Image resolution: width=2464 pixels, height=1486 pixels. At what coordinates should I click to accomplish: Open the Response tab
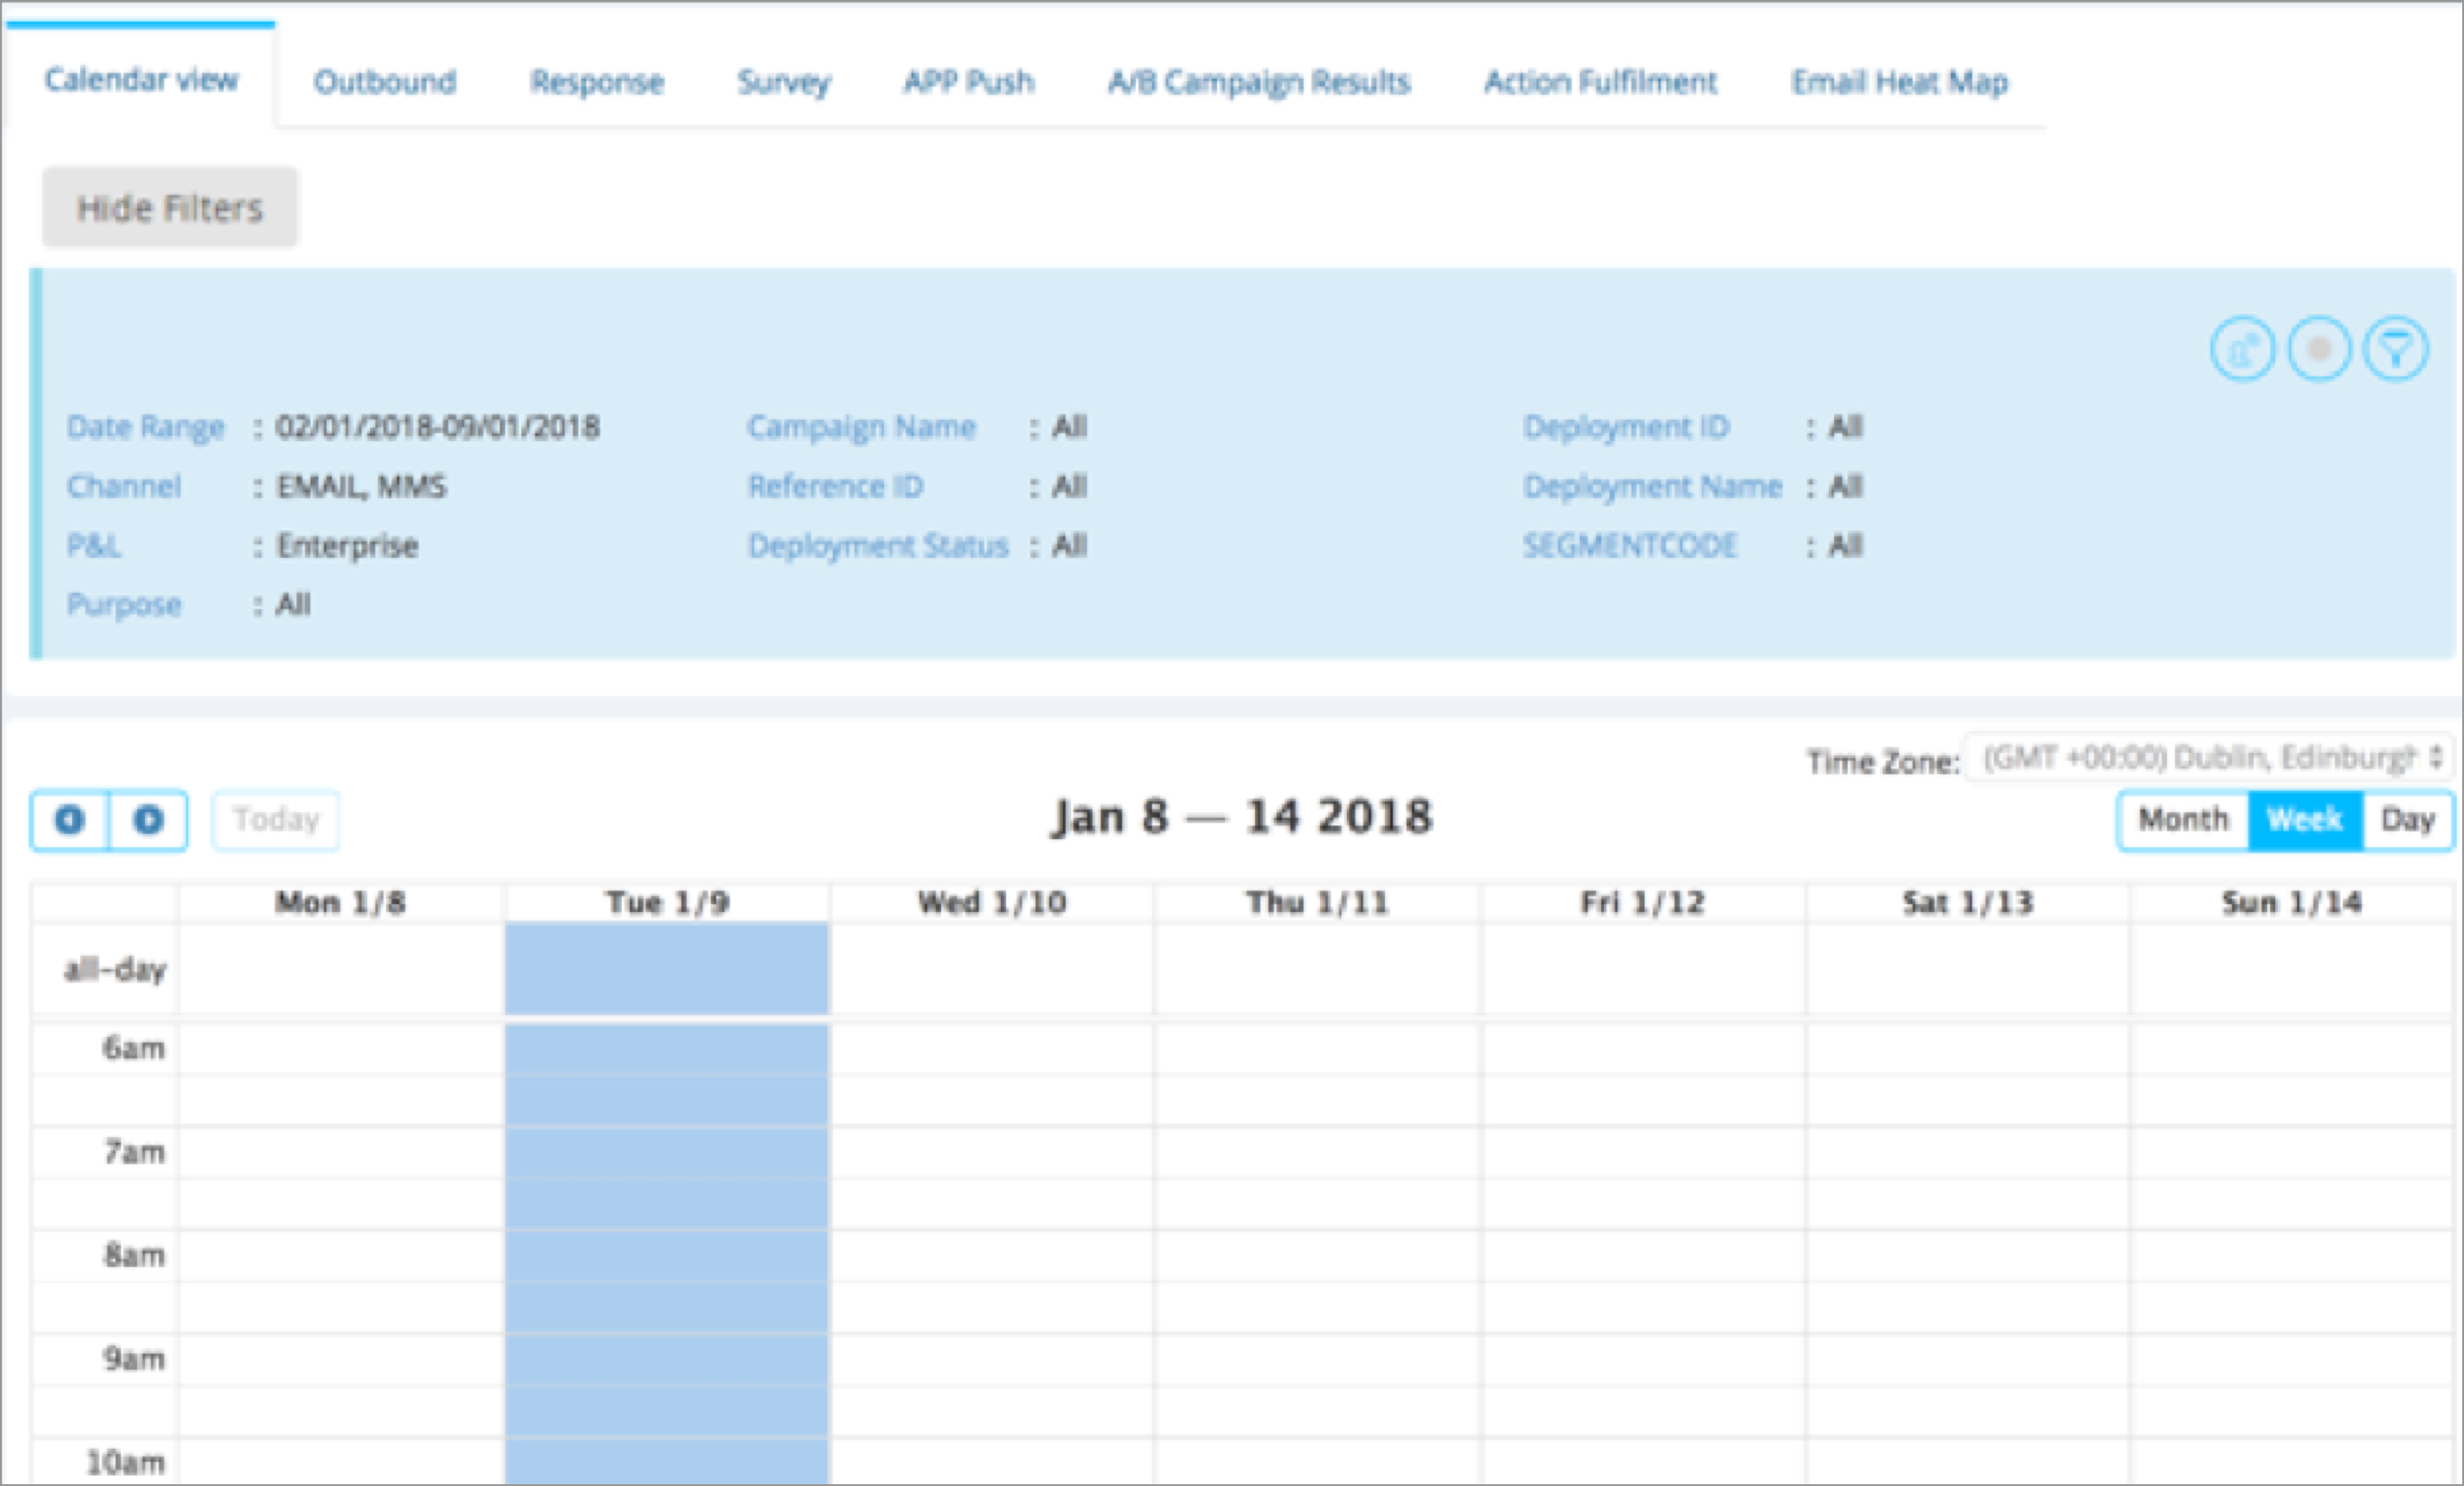597,81
